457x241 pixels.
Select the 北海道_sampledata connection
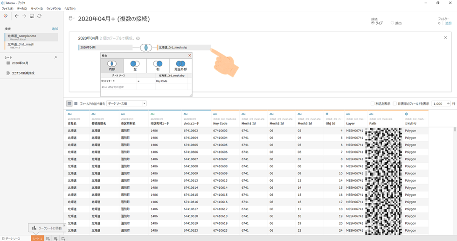click(31, 37)
